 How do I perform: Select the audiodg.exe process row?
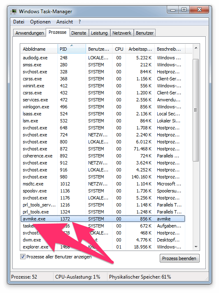pyautogui.click(x=103, y=58)
